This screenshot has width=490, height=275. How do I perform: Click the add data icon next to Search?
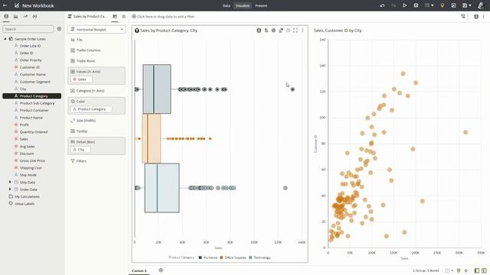59,29
